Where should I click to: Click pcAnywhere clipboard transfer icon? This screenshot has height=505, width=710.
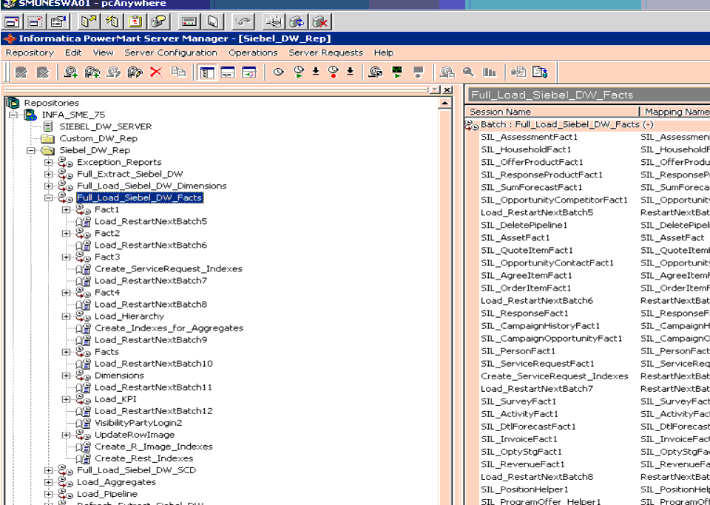[x=136, y=21]
